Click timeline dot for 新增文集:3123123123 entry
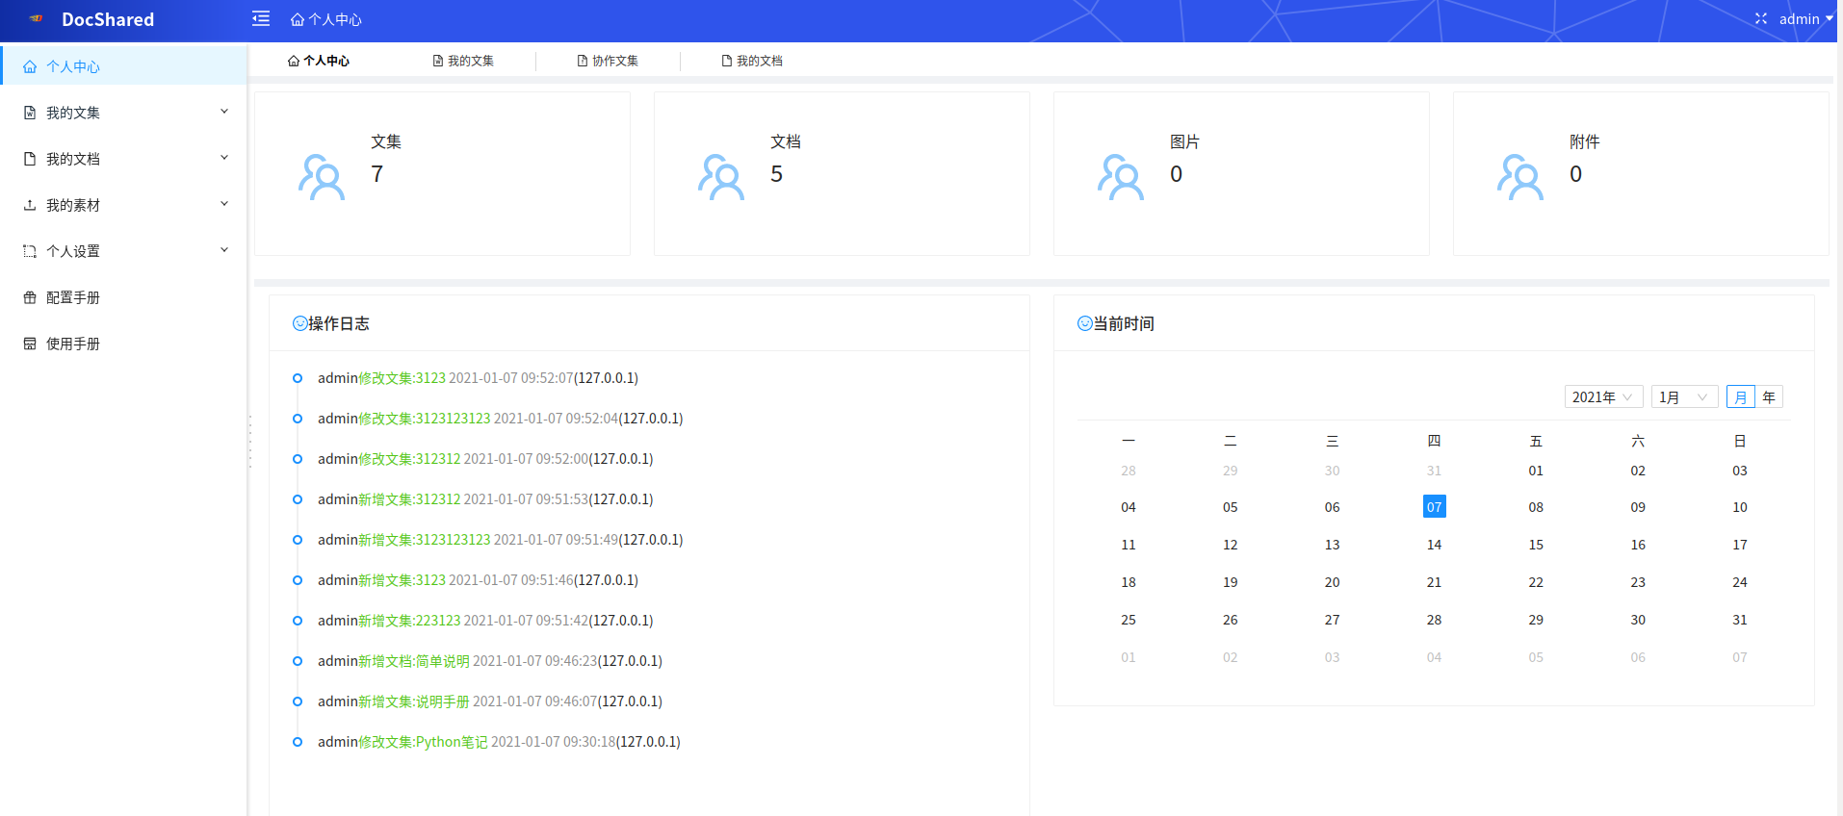The image size is (1843, 816). pos(298,540)
